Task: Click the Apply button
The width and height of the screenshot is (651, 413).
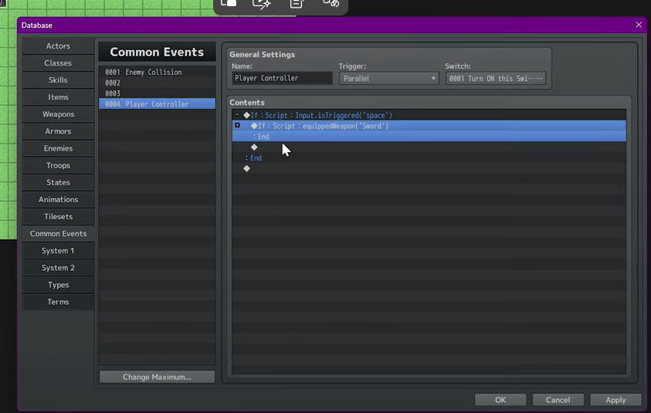Action: point(615,400)
